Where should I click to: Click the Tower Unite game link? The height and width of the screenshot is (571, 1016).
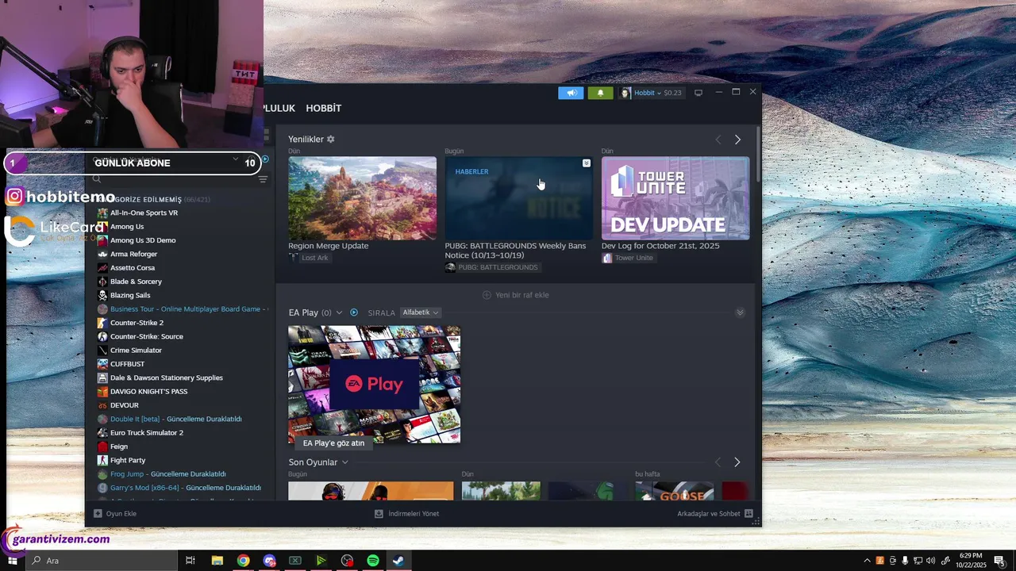633,258
